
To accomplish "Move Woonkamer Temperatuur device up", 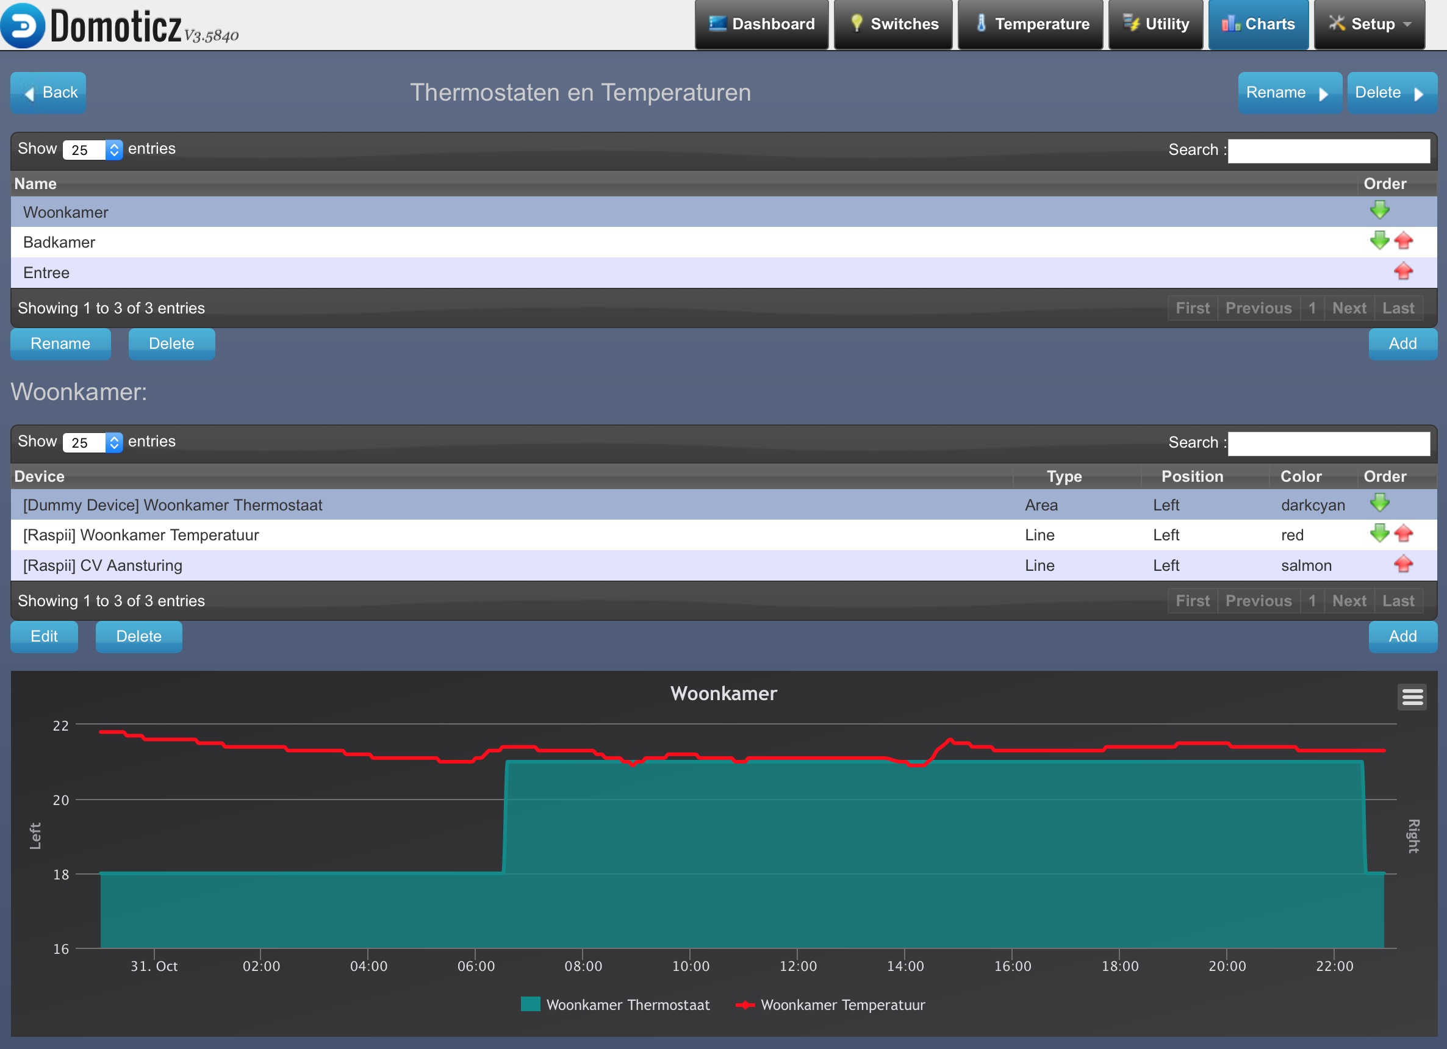I will [1404, 533].
